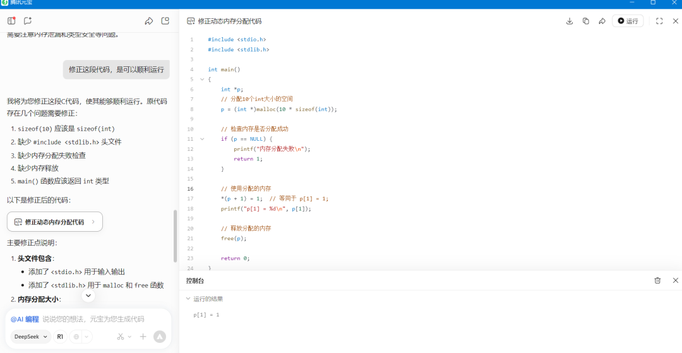
Task: Click the malloc code line 8
Action: click(x=279, y=109)
